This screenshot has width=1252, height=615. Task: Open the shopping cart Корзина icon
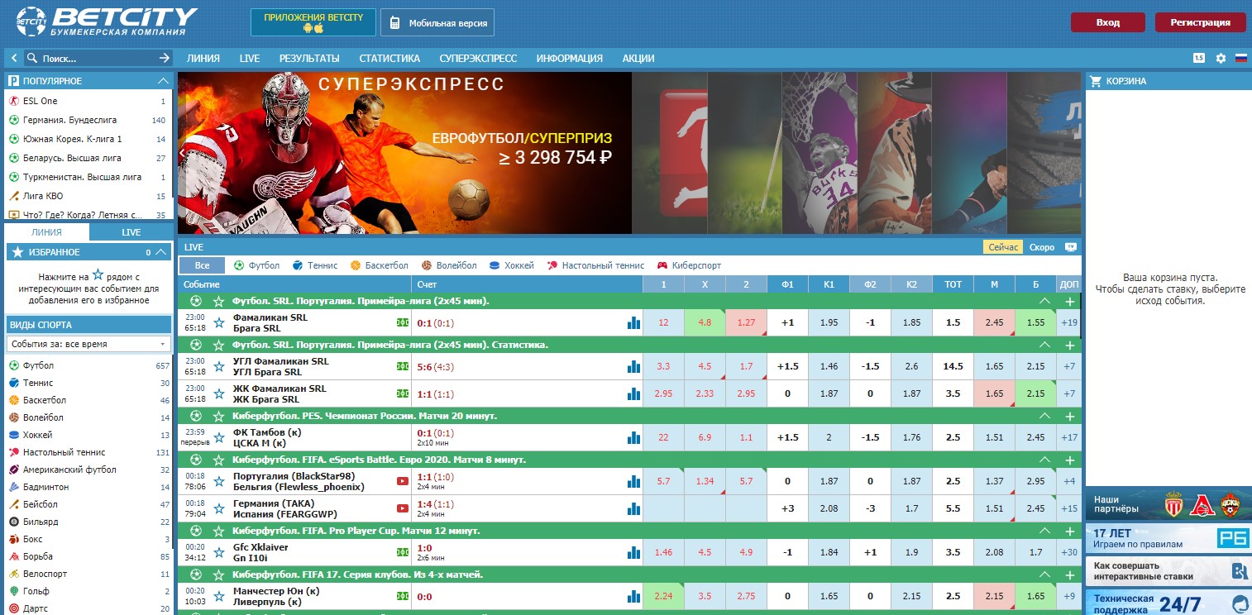[1096, 80]
